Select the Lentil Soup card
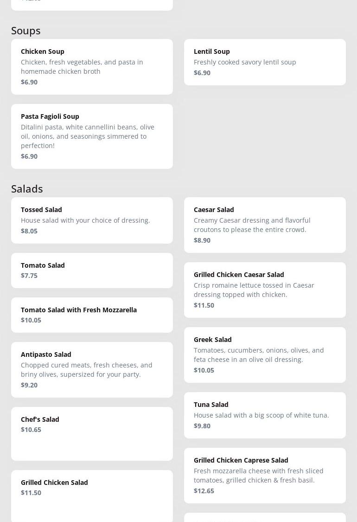The height and width of the screenshot is (522, 357). [x=265, y=62]
